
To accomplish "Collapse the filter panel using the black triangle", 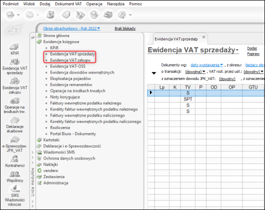I will [154, 73].
